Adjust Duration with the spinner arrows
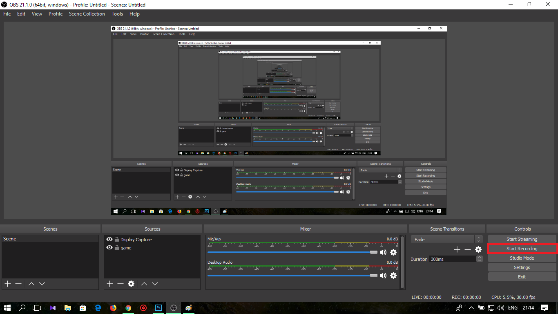The height and width of the screenshot is (314, 558). click(x=480, y=259)
